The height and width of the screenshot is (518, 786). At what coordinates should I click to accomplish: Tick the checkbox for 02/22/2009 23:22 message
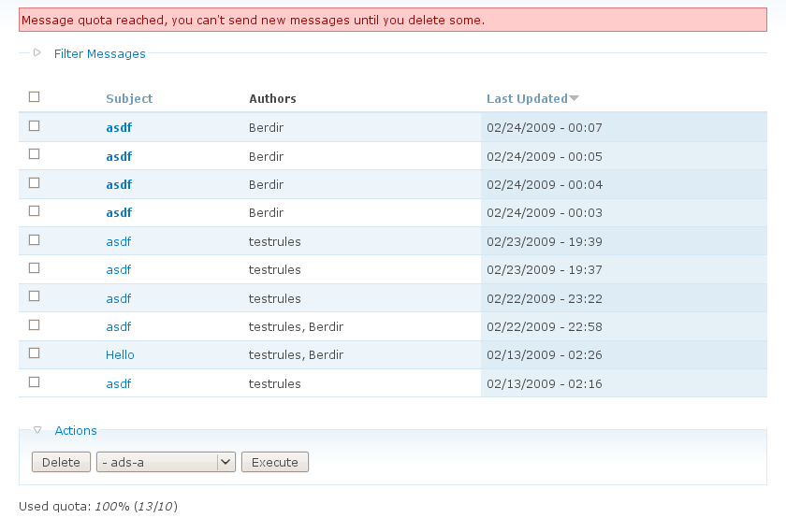coord(35,296)
